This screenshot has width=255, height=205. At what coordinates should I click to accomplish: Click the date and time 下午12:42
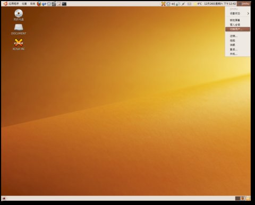220,4
